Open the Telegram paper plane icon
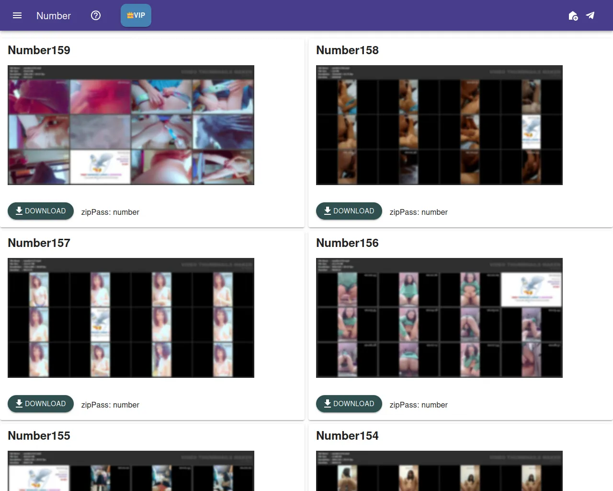613x491 pixels. pos(590,15)
